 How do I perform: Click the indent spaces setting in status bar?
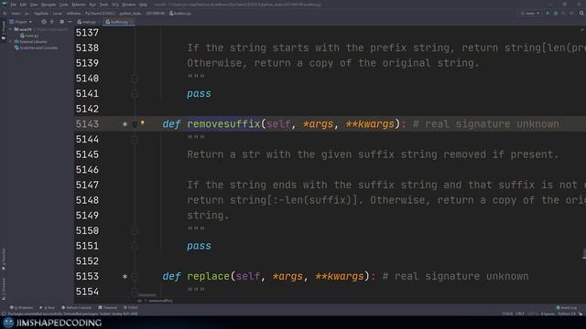(548, 313)
